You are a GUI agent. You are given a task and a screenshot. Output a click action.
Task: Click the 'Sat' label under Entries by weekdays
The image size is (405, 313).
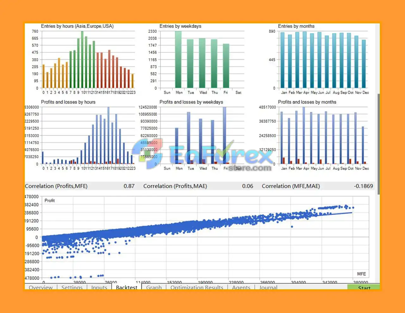click(238, 93)
